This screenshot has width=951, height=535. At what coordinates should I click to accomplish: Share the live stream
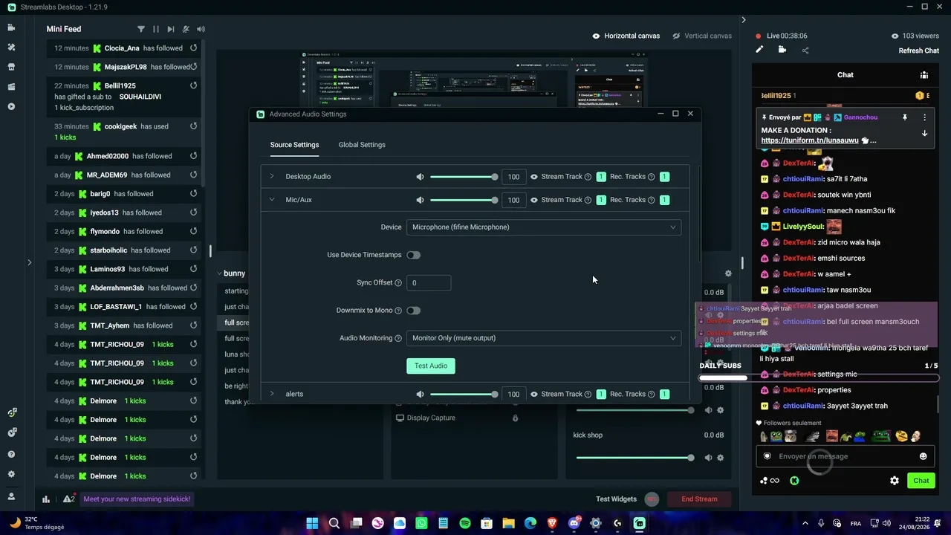coord(805,51)
